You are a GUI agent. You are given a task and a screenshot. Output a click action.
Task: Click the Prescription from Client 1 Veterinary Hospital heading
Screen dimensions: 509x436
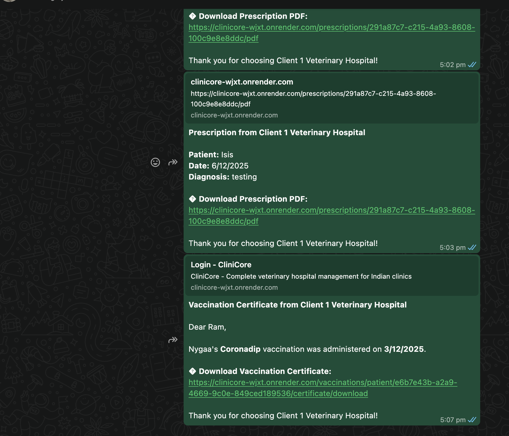point(277,133)
